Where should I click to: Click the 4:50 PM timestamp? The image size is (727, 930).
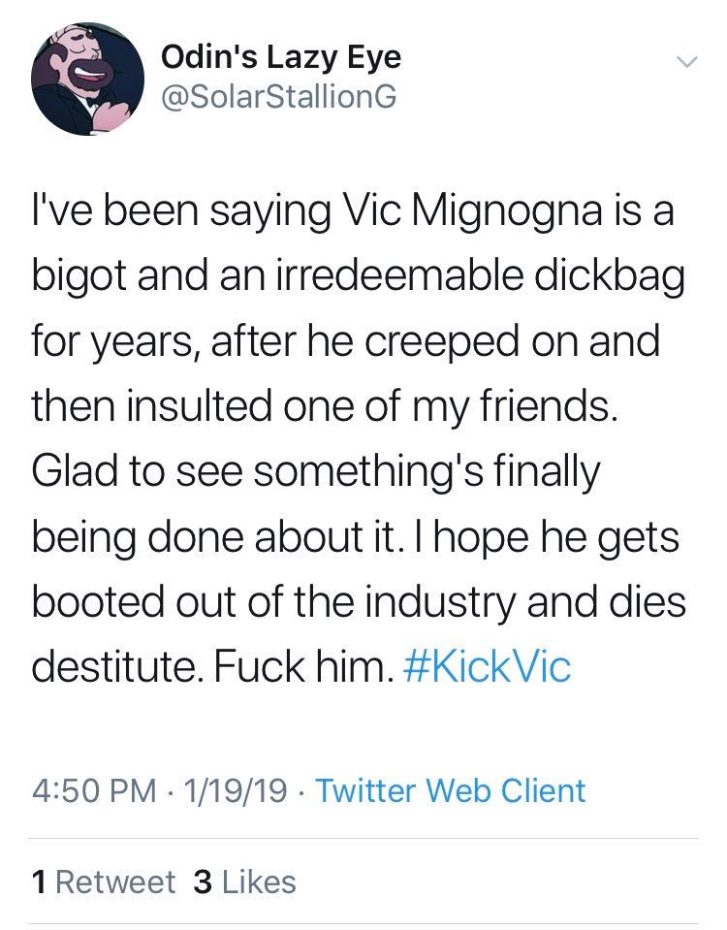pyautogui.click(x=94, y=790)
